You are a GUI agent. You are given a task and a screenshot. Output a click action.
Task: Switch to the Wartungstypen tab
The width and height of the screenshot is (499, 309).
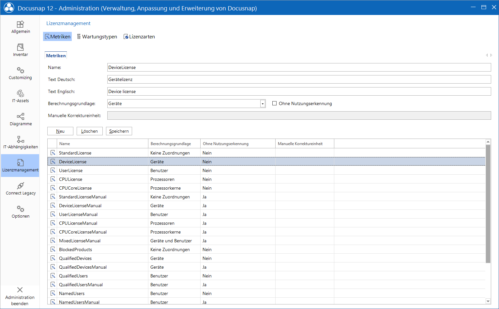click(97, 36)
